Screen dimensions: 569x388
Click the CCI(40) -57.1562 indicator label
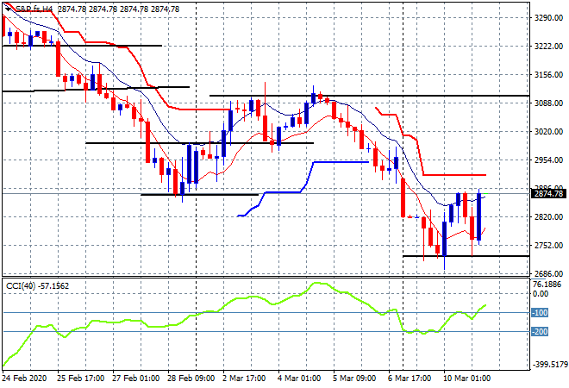click(37, 286)
